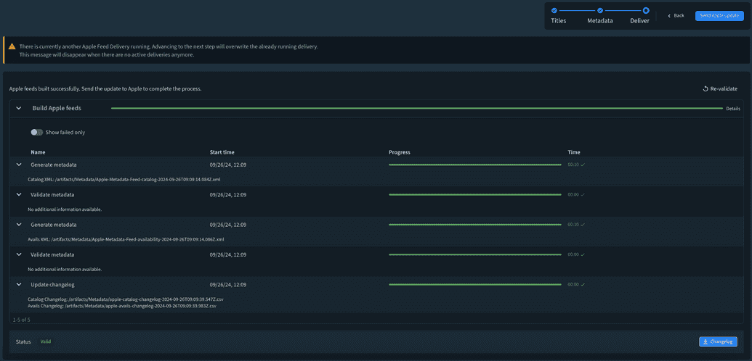Click the Avails Changelog csv path text
The height and width of the screenshot is (361, 752).
[122, 305]
